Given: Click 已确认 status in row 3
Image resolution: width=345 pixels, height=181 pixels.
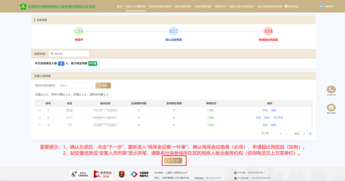Looking at the screenshot, I should pos(211,125).
